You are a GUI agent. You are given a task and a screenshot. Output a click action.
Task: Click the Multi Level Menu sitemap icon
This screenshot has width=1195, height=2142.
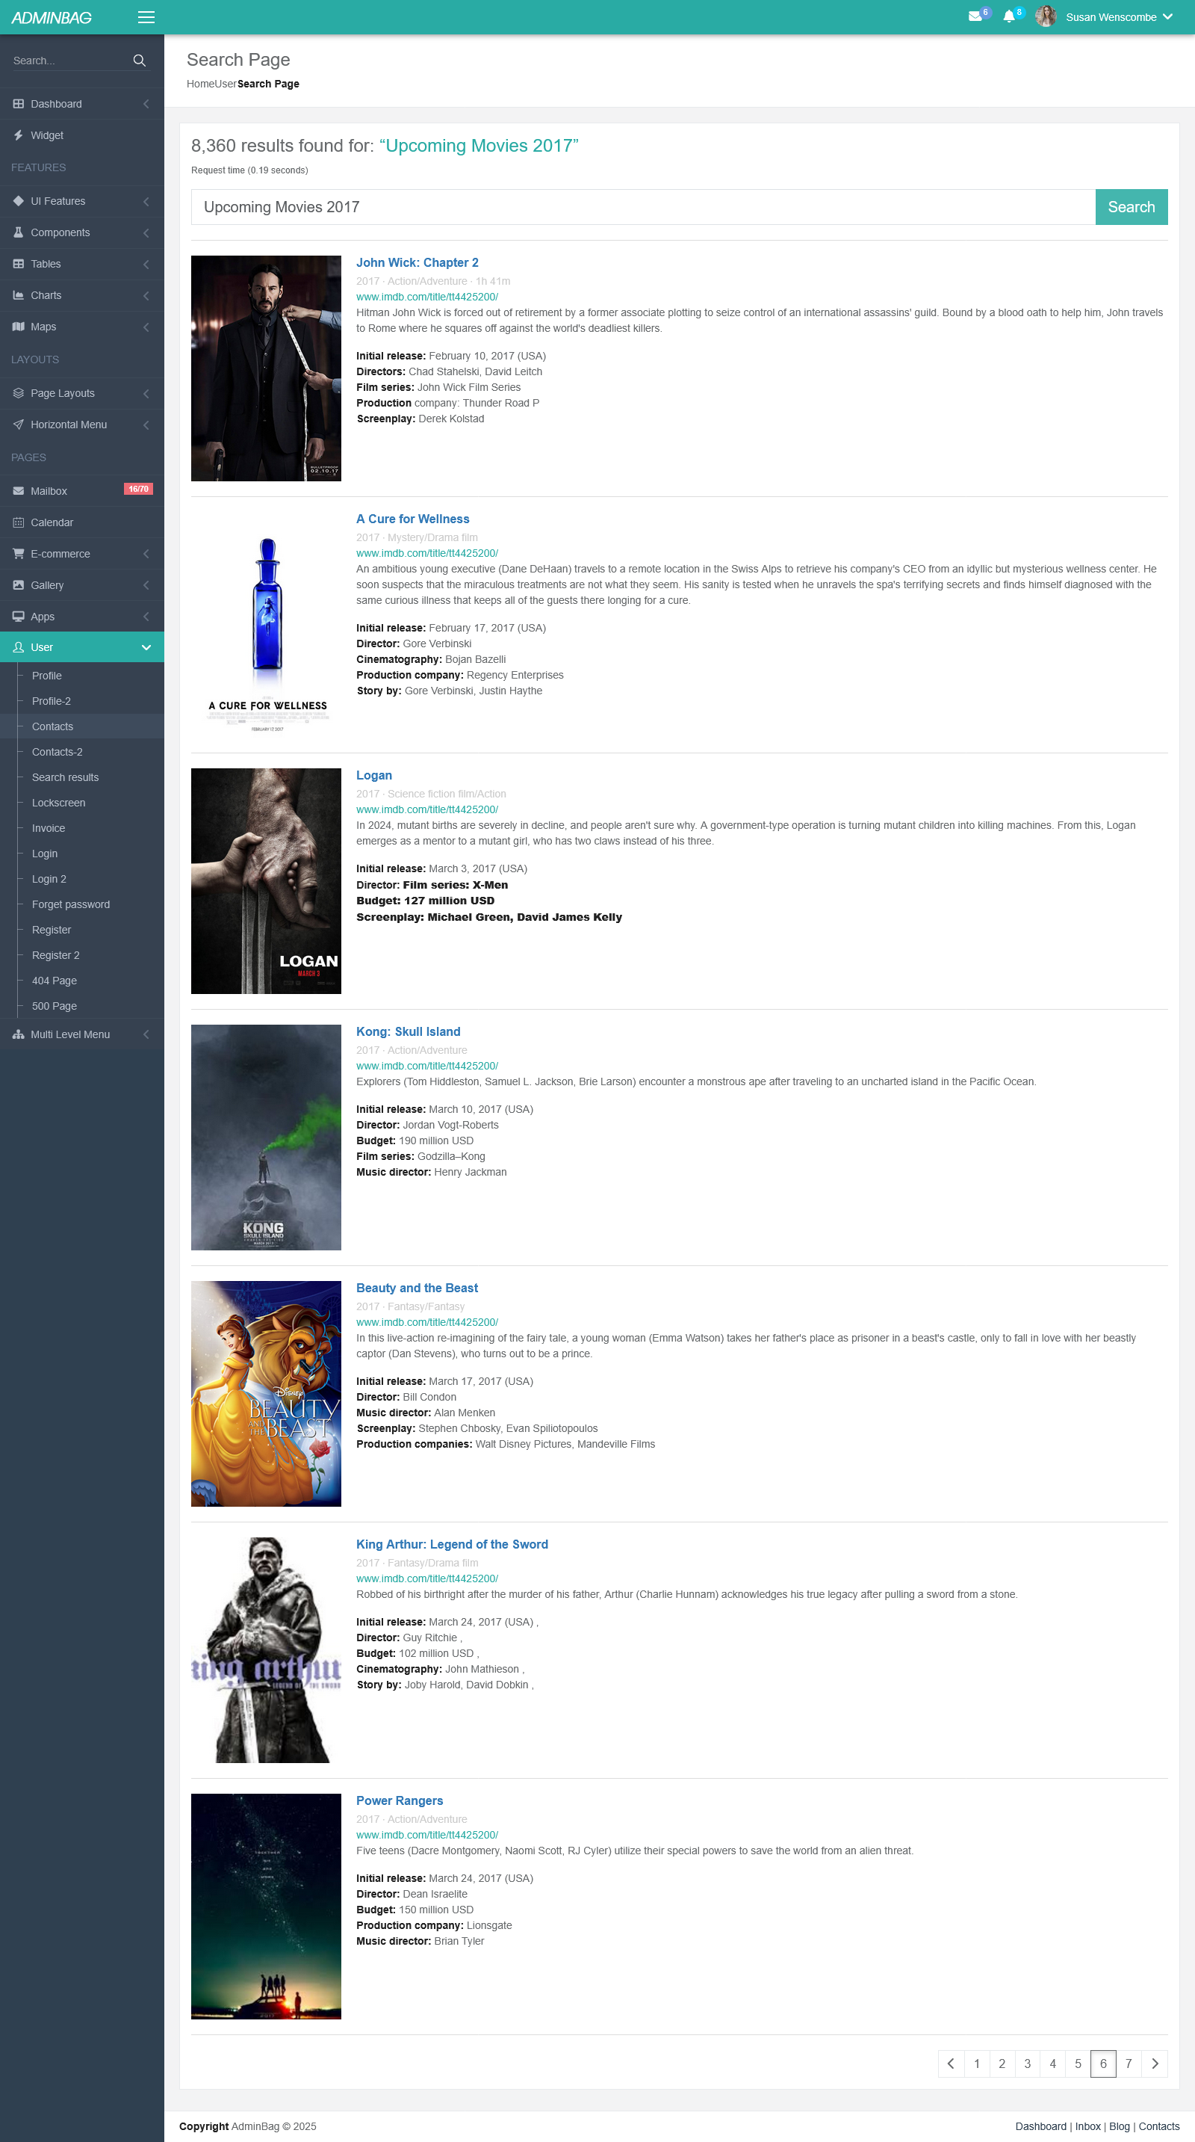18,1034
